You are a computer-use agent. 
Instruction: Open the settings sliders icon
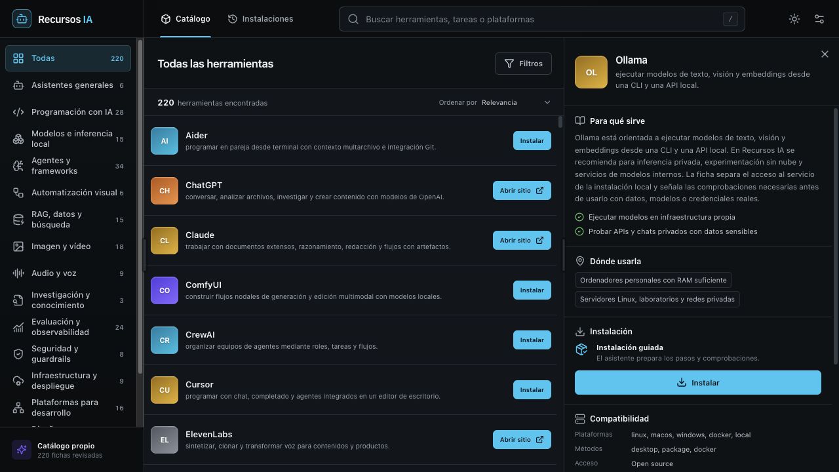coord(819,19)
